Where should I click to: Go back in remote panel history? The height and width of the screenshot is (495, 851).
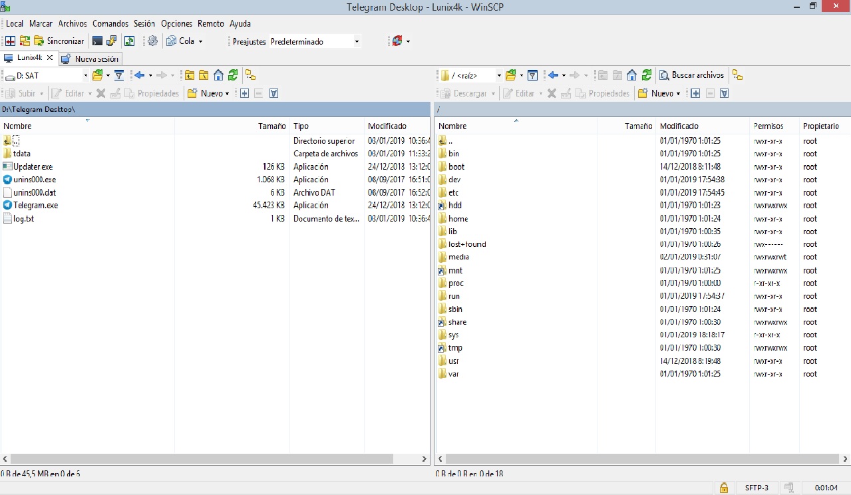(x=552, y=76)
